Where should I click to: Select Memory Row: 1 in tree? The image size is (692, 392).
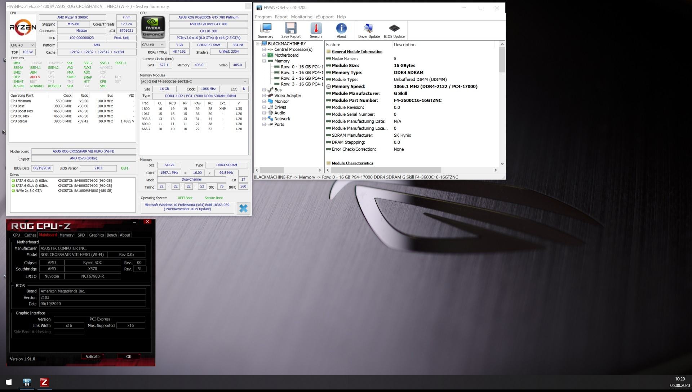pos(302,72)
